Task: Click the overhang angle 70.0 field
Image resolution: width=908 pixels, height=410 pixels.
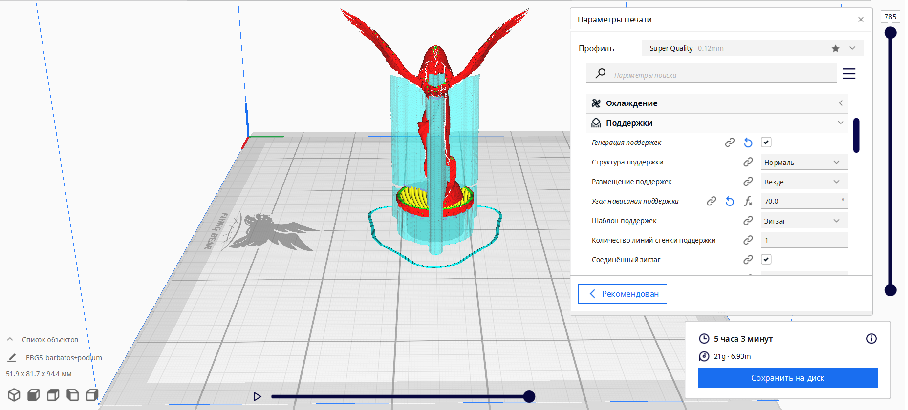Action: pos(804,201)
